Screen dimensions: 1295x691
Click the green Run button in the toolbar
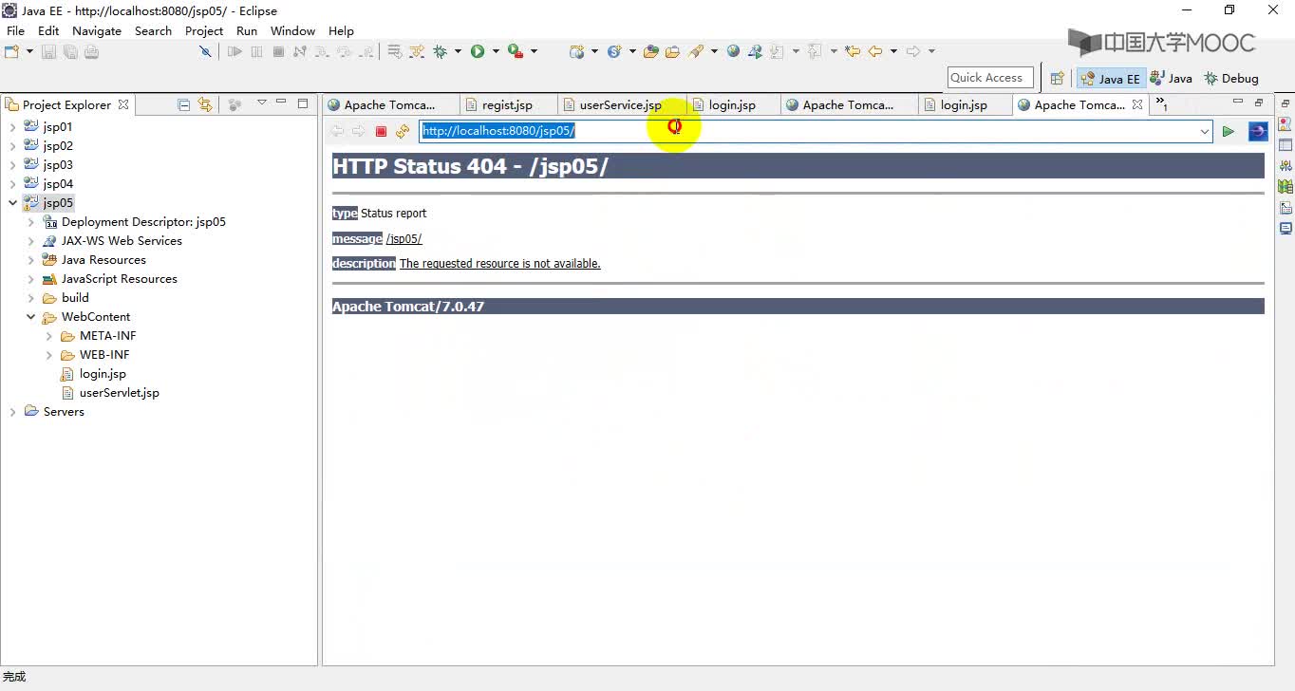(478, 51)
